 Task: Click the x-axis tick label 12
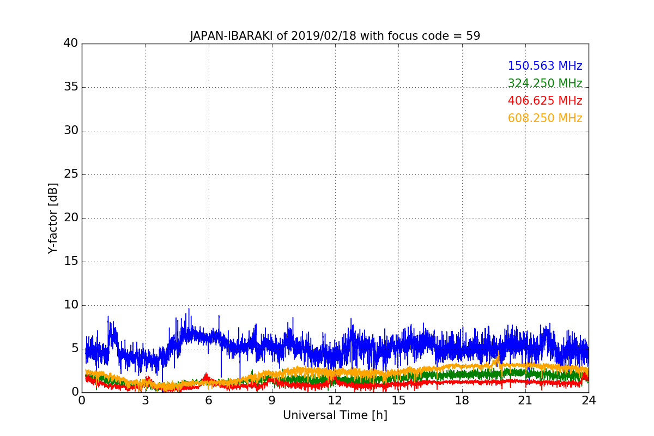335,401
